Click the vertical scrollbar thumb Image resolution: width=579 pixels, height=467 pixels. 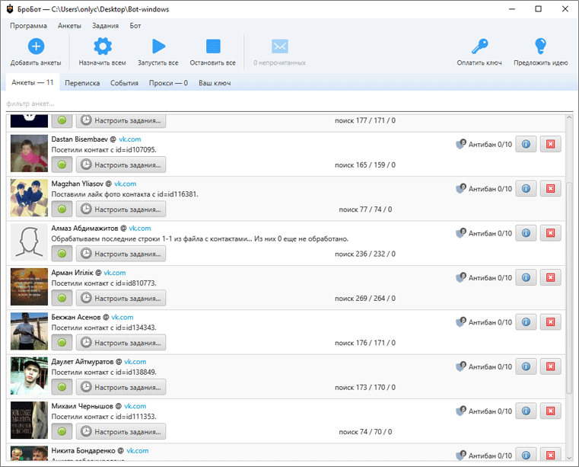coord(569,289)
